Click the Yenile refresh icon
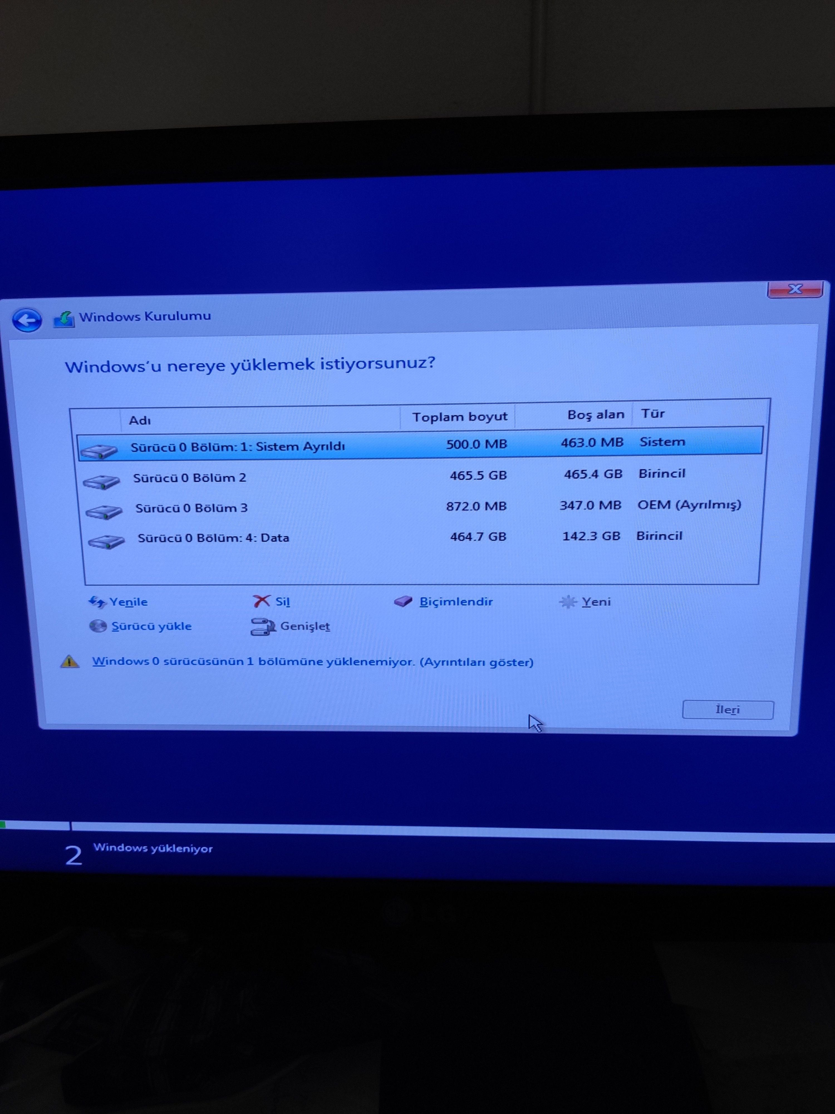The image size is (835, 1114). click(x=97, y=602)
